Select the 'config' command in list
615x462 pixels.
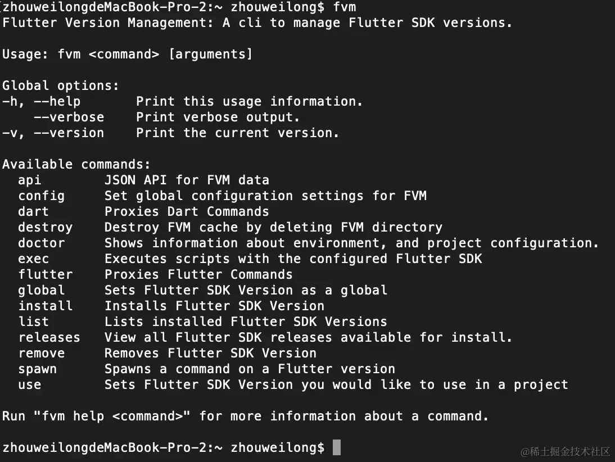41,196
